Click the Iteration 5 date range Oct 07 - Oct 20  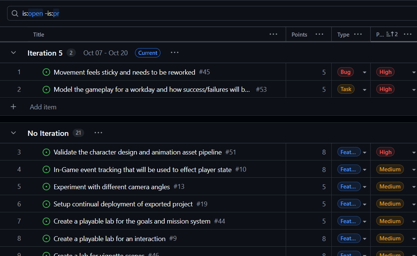[105, 53]
